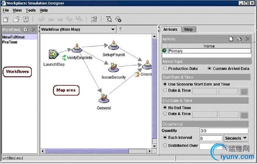This screenshot has width=257, height=164.
Task: Select the NewFulltime workflow
Action: pyautogui.click(x=19, y=37)
